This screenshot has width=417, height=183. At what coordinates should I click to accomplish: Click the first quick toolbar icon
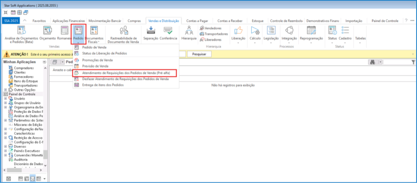(5, 12)
